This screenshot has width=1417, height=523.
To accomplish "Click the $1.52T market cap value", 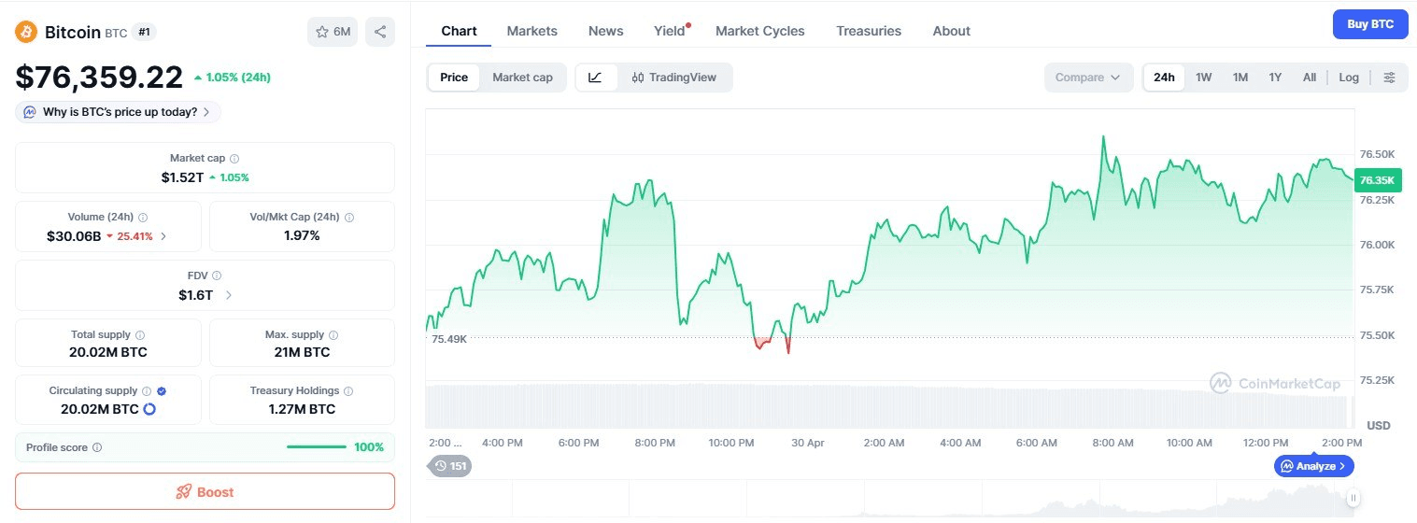I will (182, 177).
